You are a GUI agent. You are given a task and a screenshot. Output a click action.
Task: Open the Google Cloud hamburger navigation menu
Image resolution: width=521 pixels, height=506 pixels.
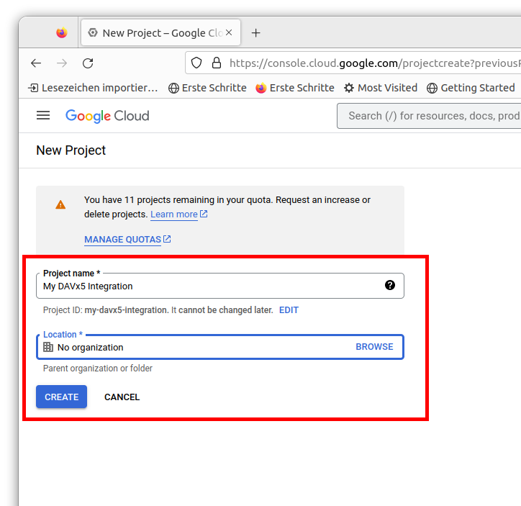click(x=43, y=116)
